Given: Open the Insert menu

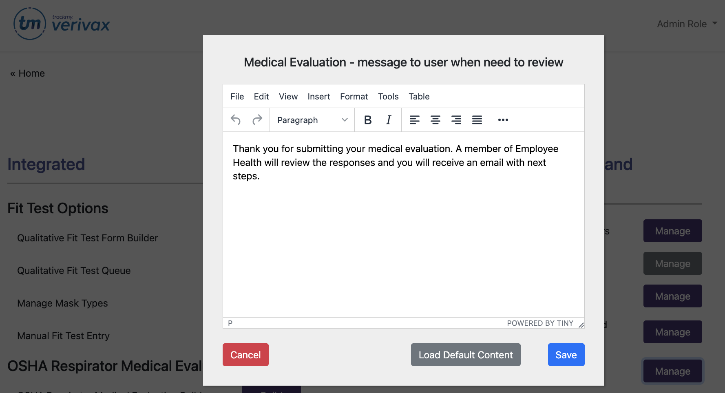Looking at the screenshot, I should pos(318,97).
